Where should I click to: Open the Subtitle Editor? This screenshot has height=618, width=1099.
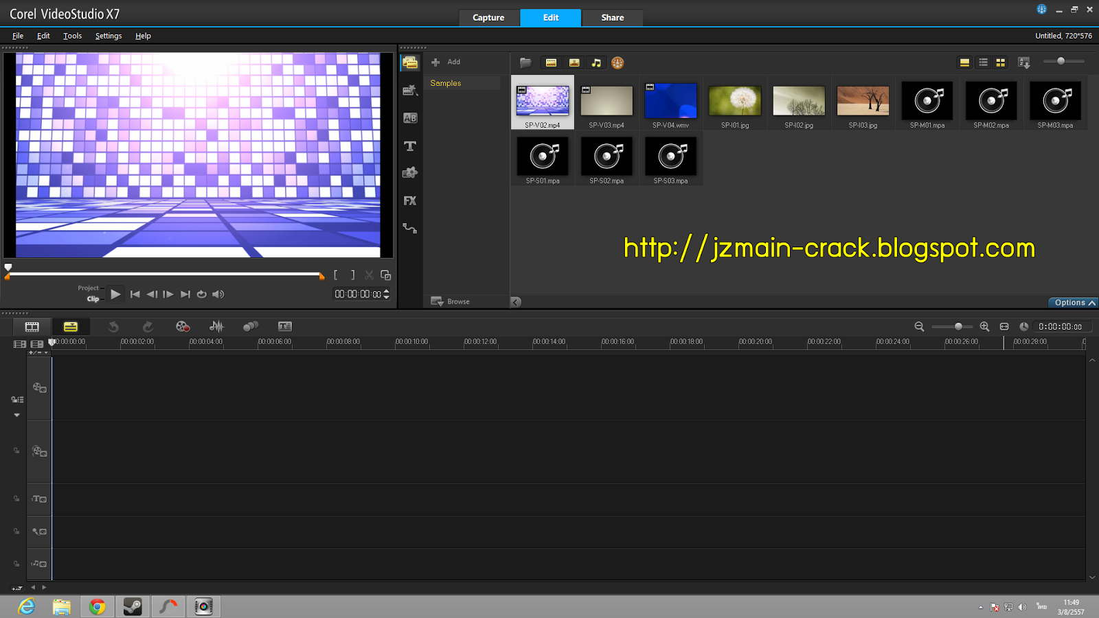(x=285, y=326)
